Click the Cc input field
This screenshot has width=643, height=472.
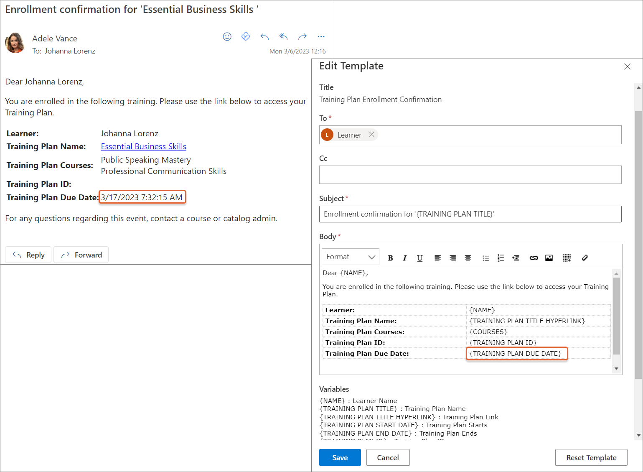(470, 175)
